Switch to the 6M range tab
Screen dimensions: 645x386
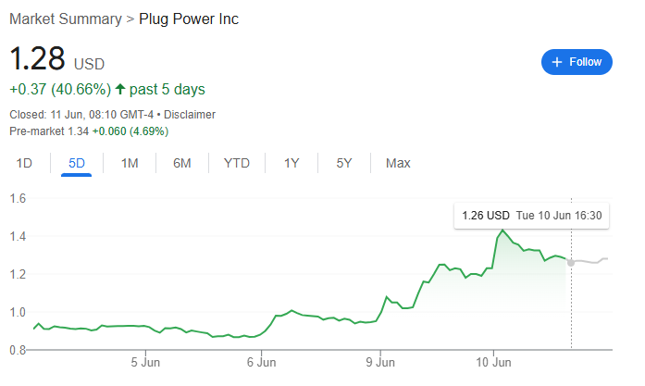(x=182, y=163)
